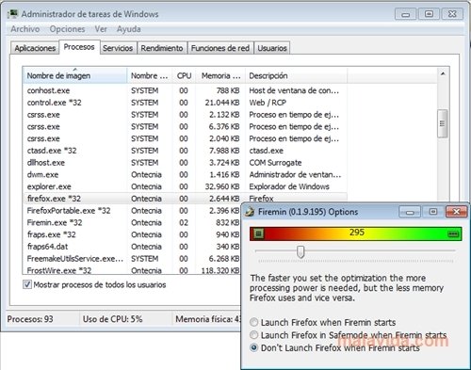The height and width of the screenshot is (370, 471).
Task: Select the fraps64.dat process row
Action: [132, 247]
